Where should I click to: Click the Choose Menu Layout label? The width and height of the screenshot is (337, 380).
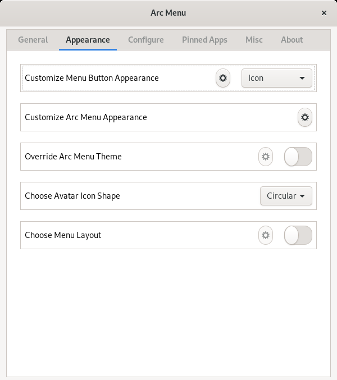point(63,235)
